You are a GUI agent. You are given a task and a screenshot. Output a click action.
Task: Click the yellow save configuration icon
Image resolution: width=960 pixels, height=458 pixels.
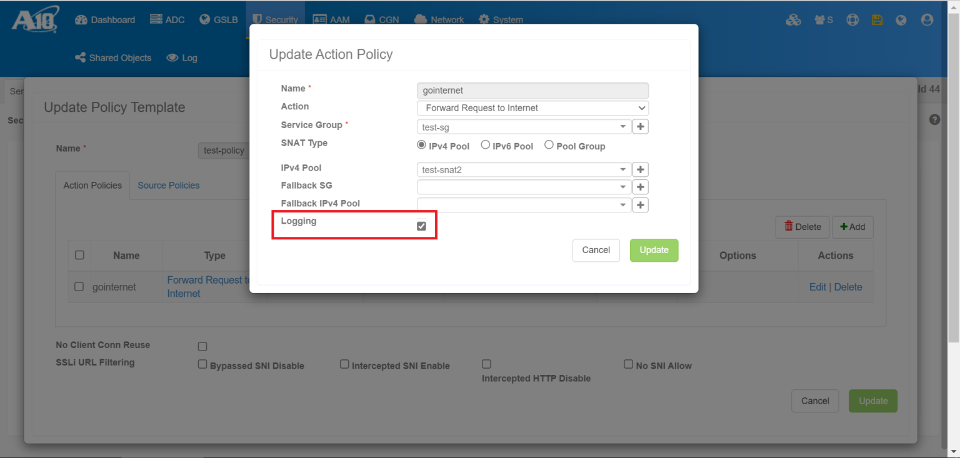click(877, 19)
